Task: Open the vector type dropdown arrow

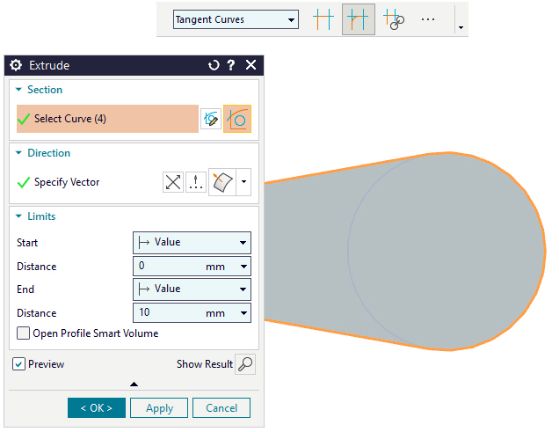Action: [x=243, y=182]
